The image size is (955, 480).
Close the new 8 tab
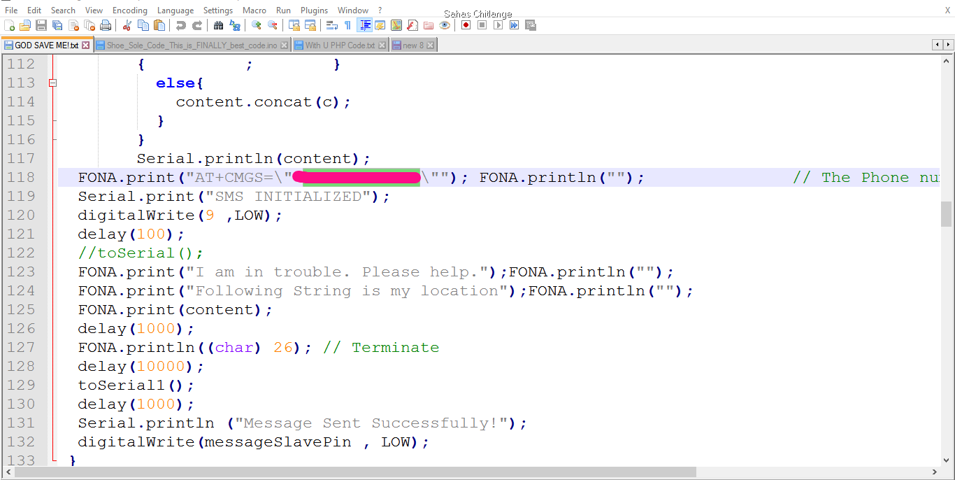click(430, 45)
